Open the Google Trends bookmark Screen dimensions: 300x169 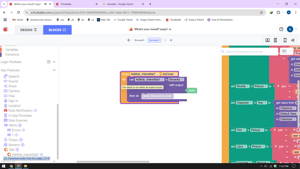point(123,20)
